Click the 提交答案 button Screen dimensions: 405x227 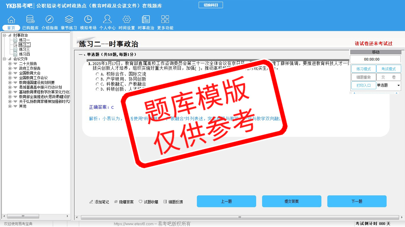(x=291, y=201)
